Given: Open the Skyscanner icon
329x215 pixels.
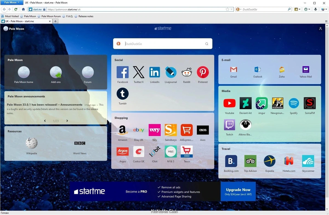Looking at the screenshot, I should pyautogui.click(x=308, y=161).
